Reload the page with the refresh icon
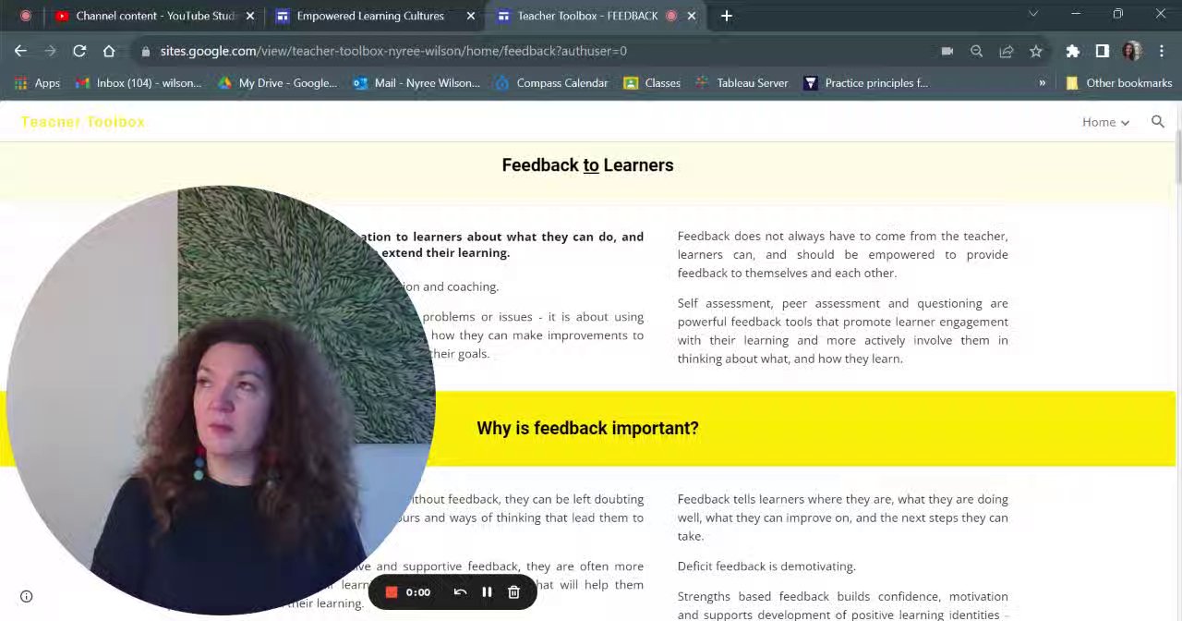This screenshot has height=621, width=1182. coord(79,52)
